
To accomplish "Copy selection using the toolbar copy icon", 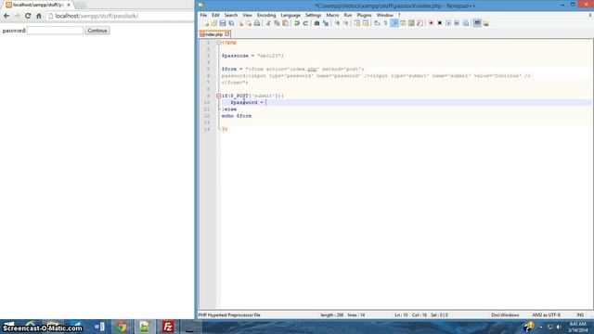I will point(277,23).
